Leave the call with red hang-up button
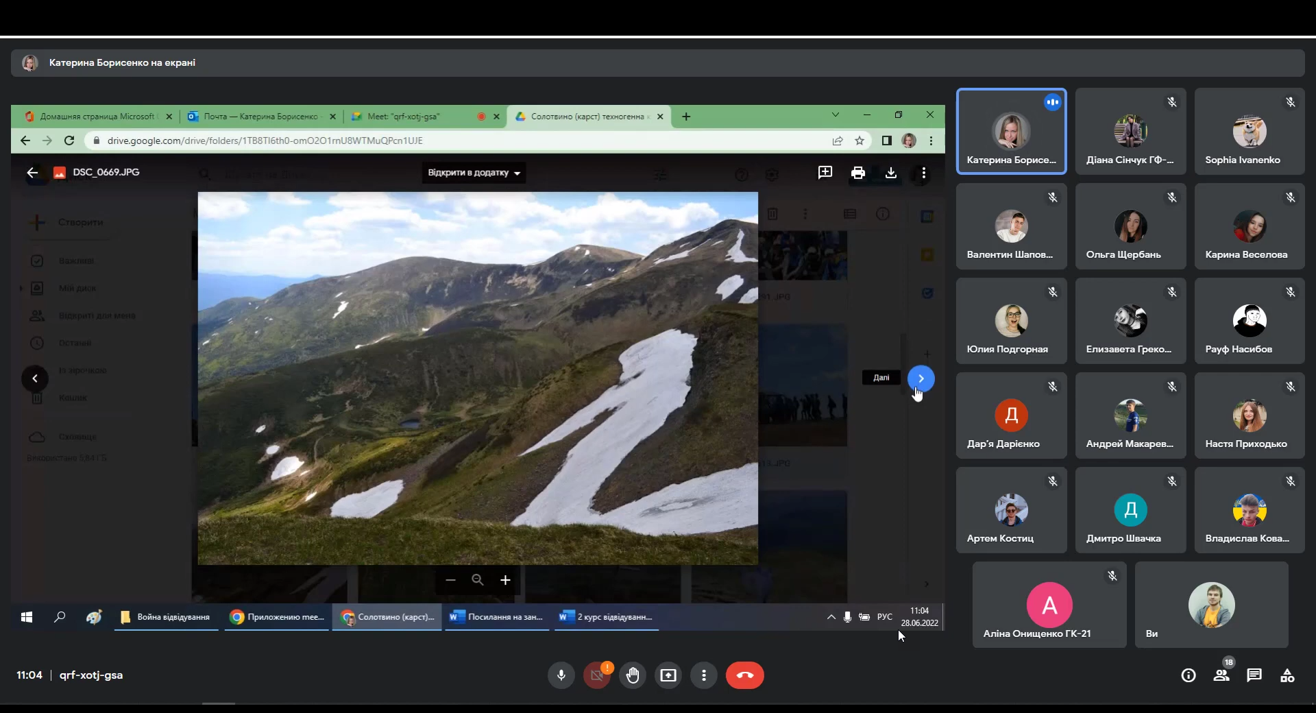 click(x=744, y=675)
